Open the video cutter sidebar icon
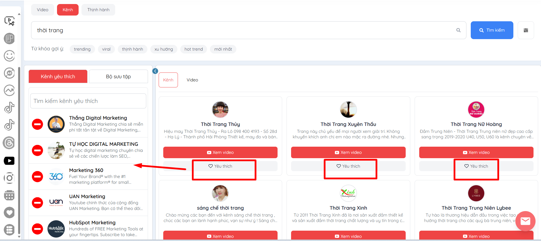 [x=10, y=21]
